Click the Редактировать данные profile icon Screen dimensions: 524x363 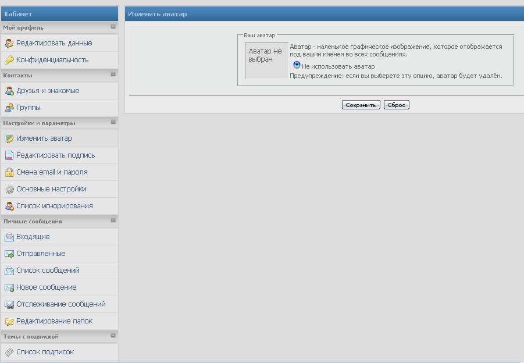[x=9, y=43]
